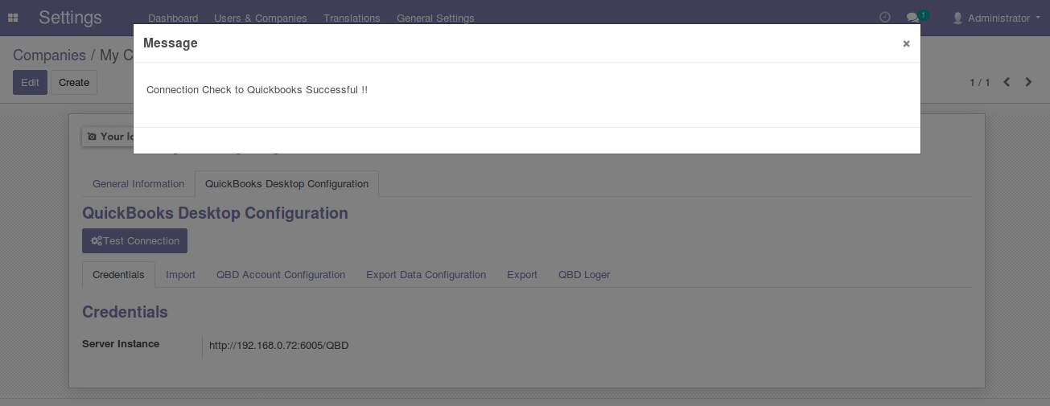Viewport: 1050px width, 406px height.
Task: Open the QBD Account Configuration tab
Action: (281, 274)
